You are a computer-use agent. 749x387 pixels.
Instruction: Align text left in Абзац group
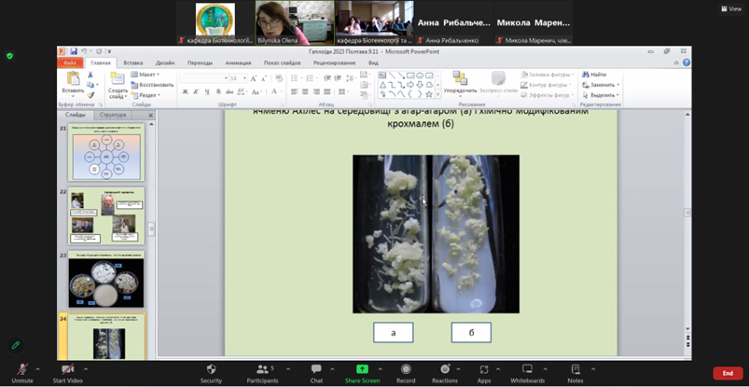tap(294, 91)
